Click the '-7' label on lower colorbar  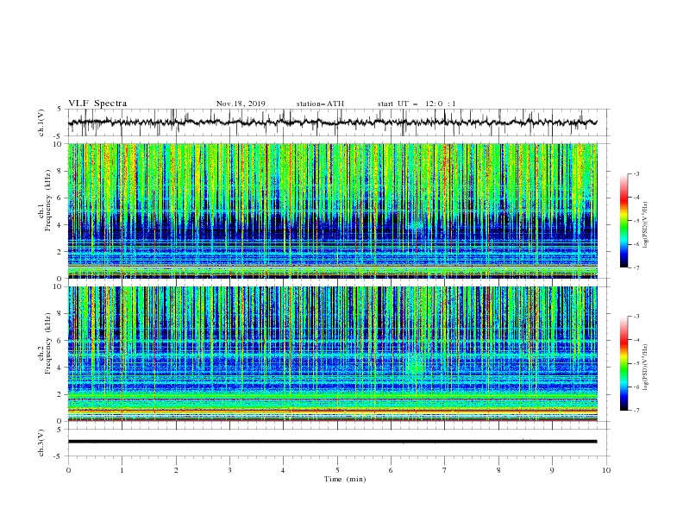(636, 411)
